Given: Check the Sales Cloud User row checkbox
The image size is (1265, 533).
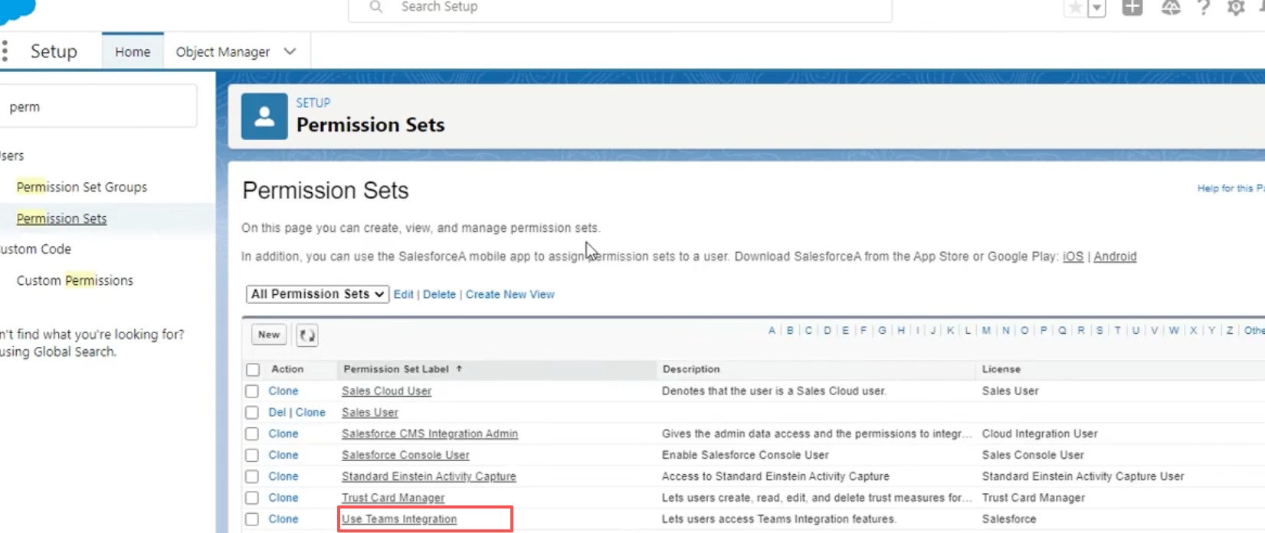Looking at the screenshot, I should pos(252,391).
